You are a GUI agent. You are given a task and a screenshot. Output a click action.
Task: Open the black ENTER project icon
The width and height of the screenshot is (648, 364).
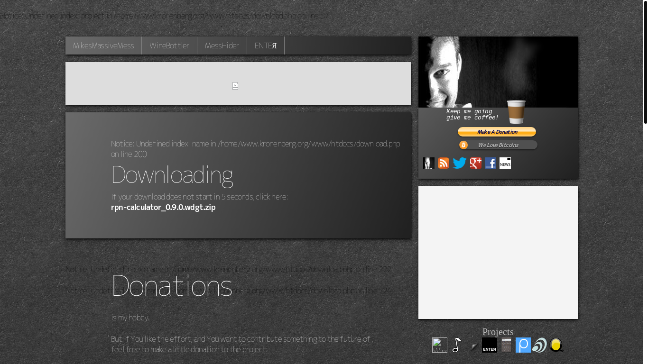point(490,345)
